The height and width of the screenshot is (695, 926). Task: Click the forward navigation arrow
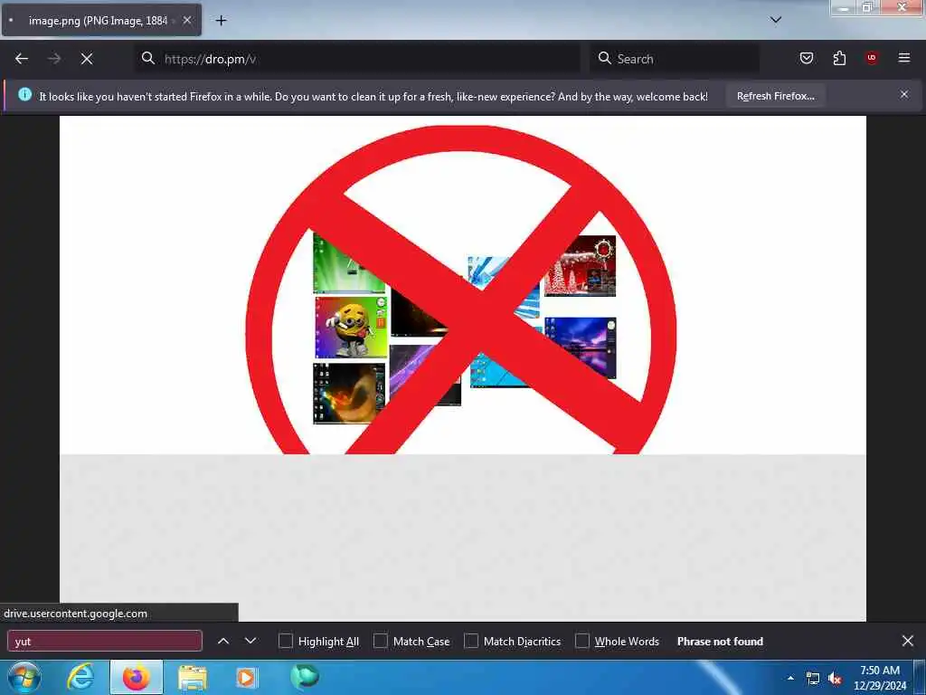click(x=54, y=59)
